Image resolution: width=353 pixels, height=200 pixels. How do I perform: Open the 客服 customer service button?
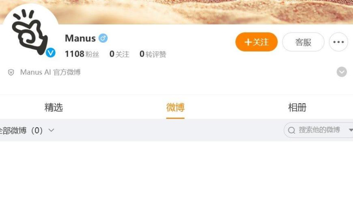coord(303,42)
